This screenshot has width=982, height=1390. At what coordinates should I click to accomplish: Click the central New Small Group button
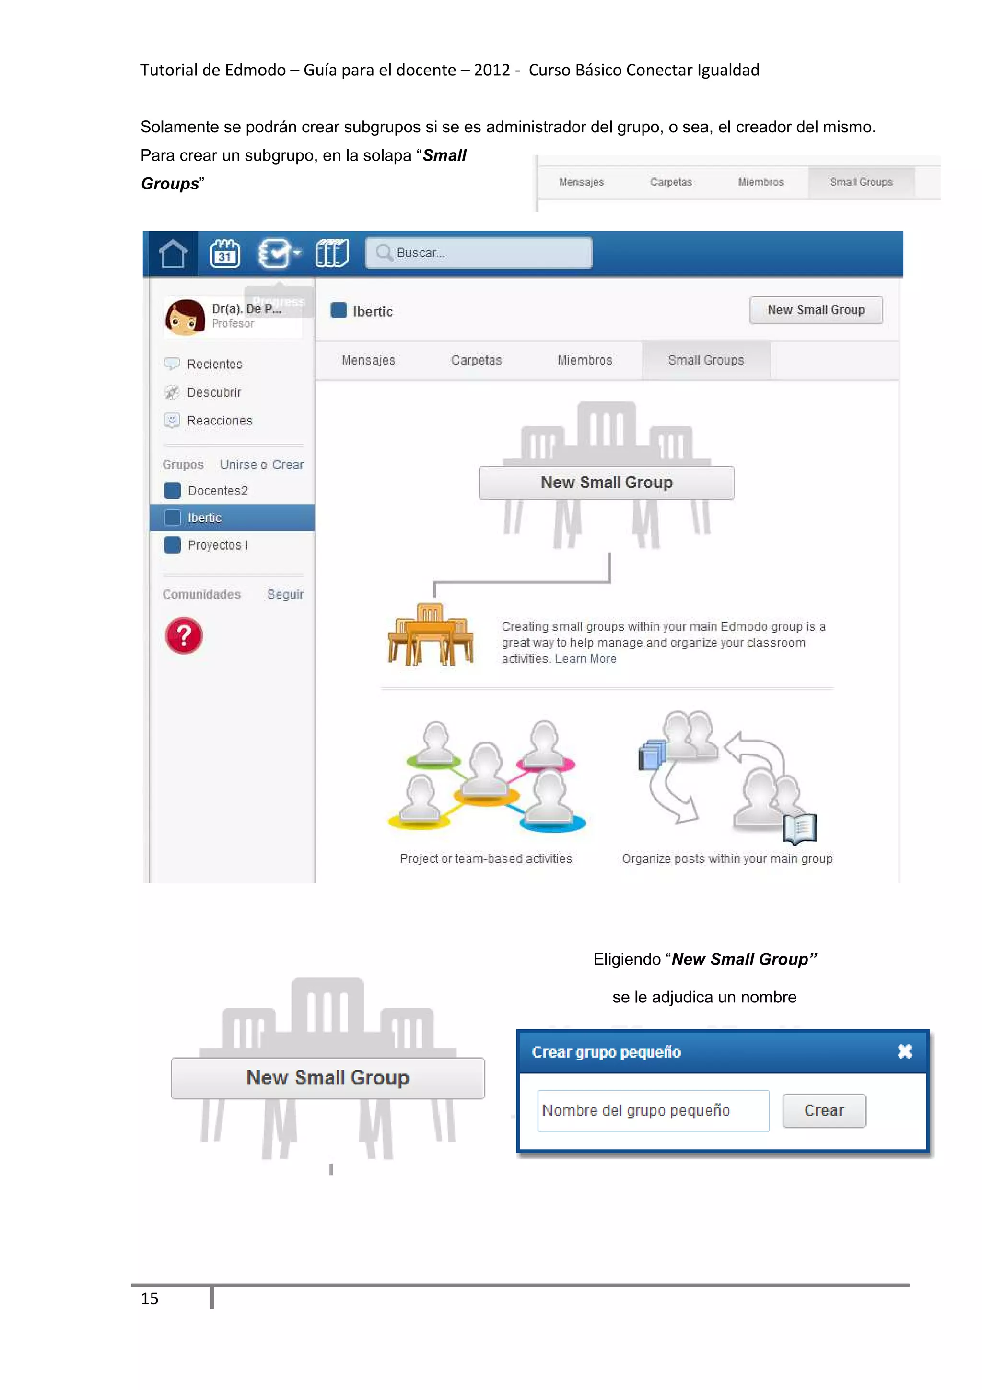coord(606,483)
